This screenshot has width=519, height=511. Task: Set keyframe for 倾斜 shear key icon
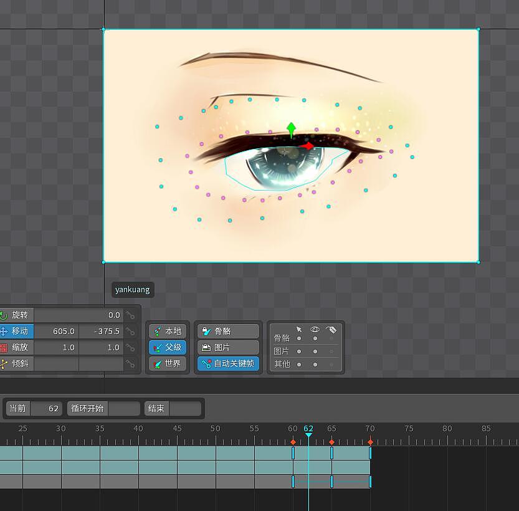pos(130,364)
